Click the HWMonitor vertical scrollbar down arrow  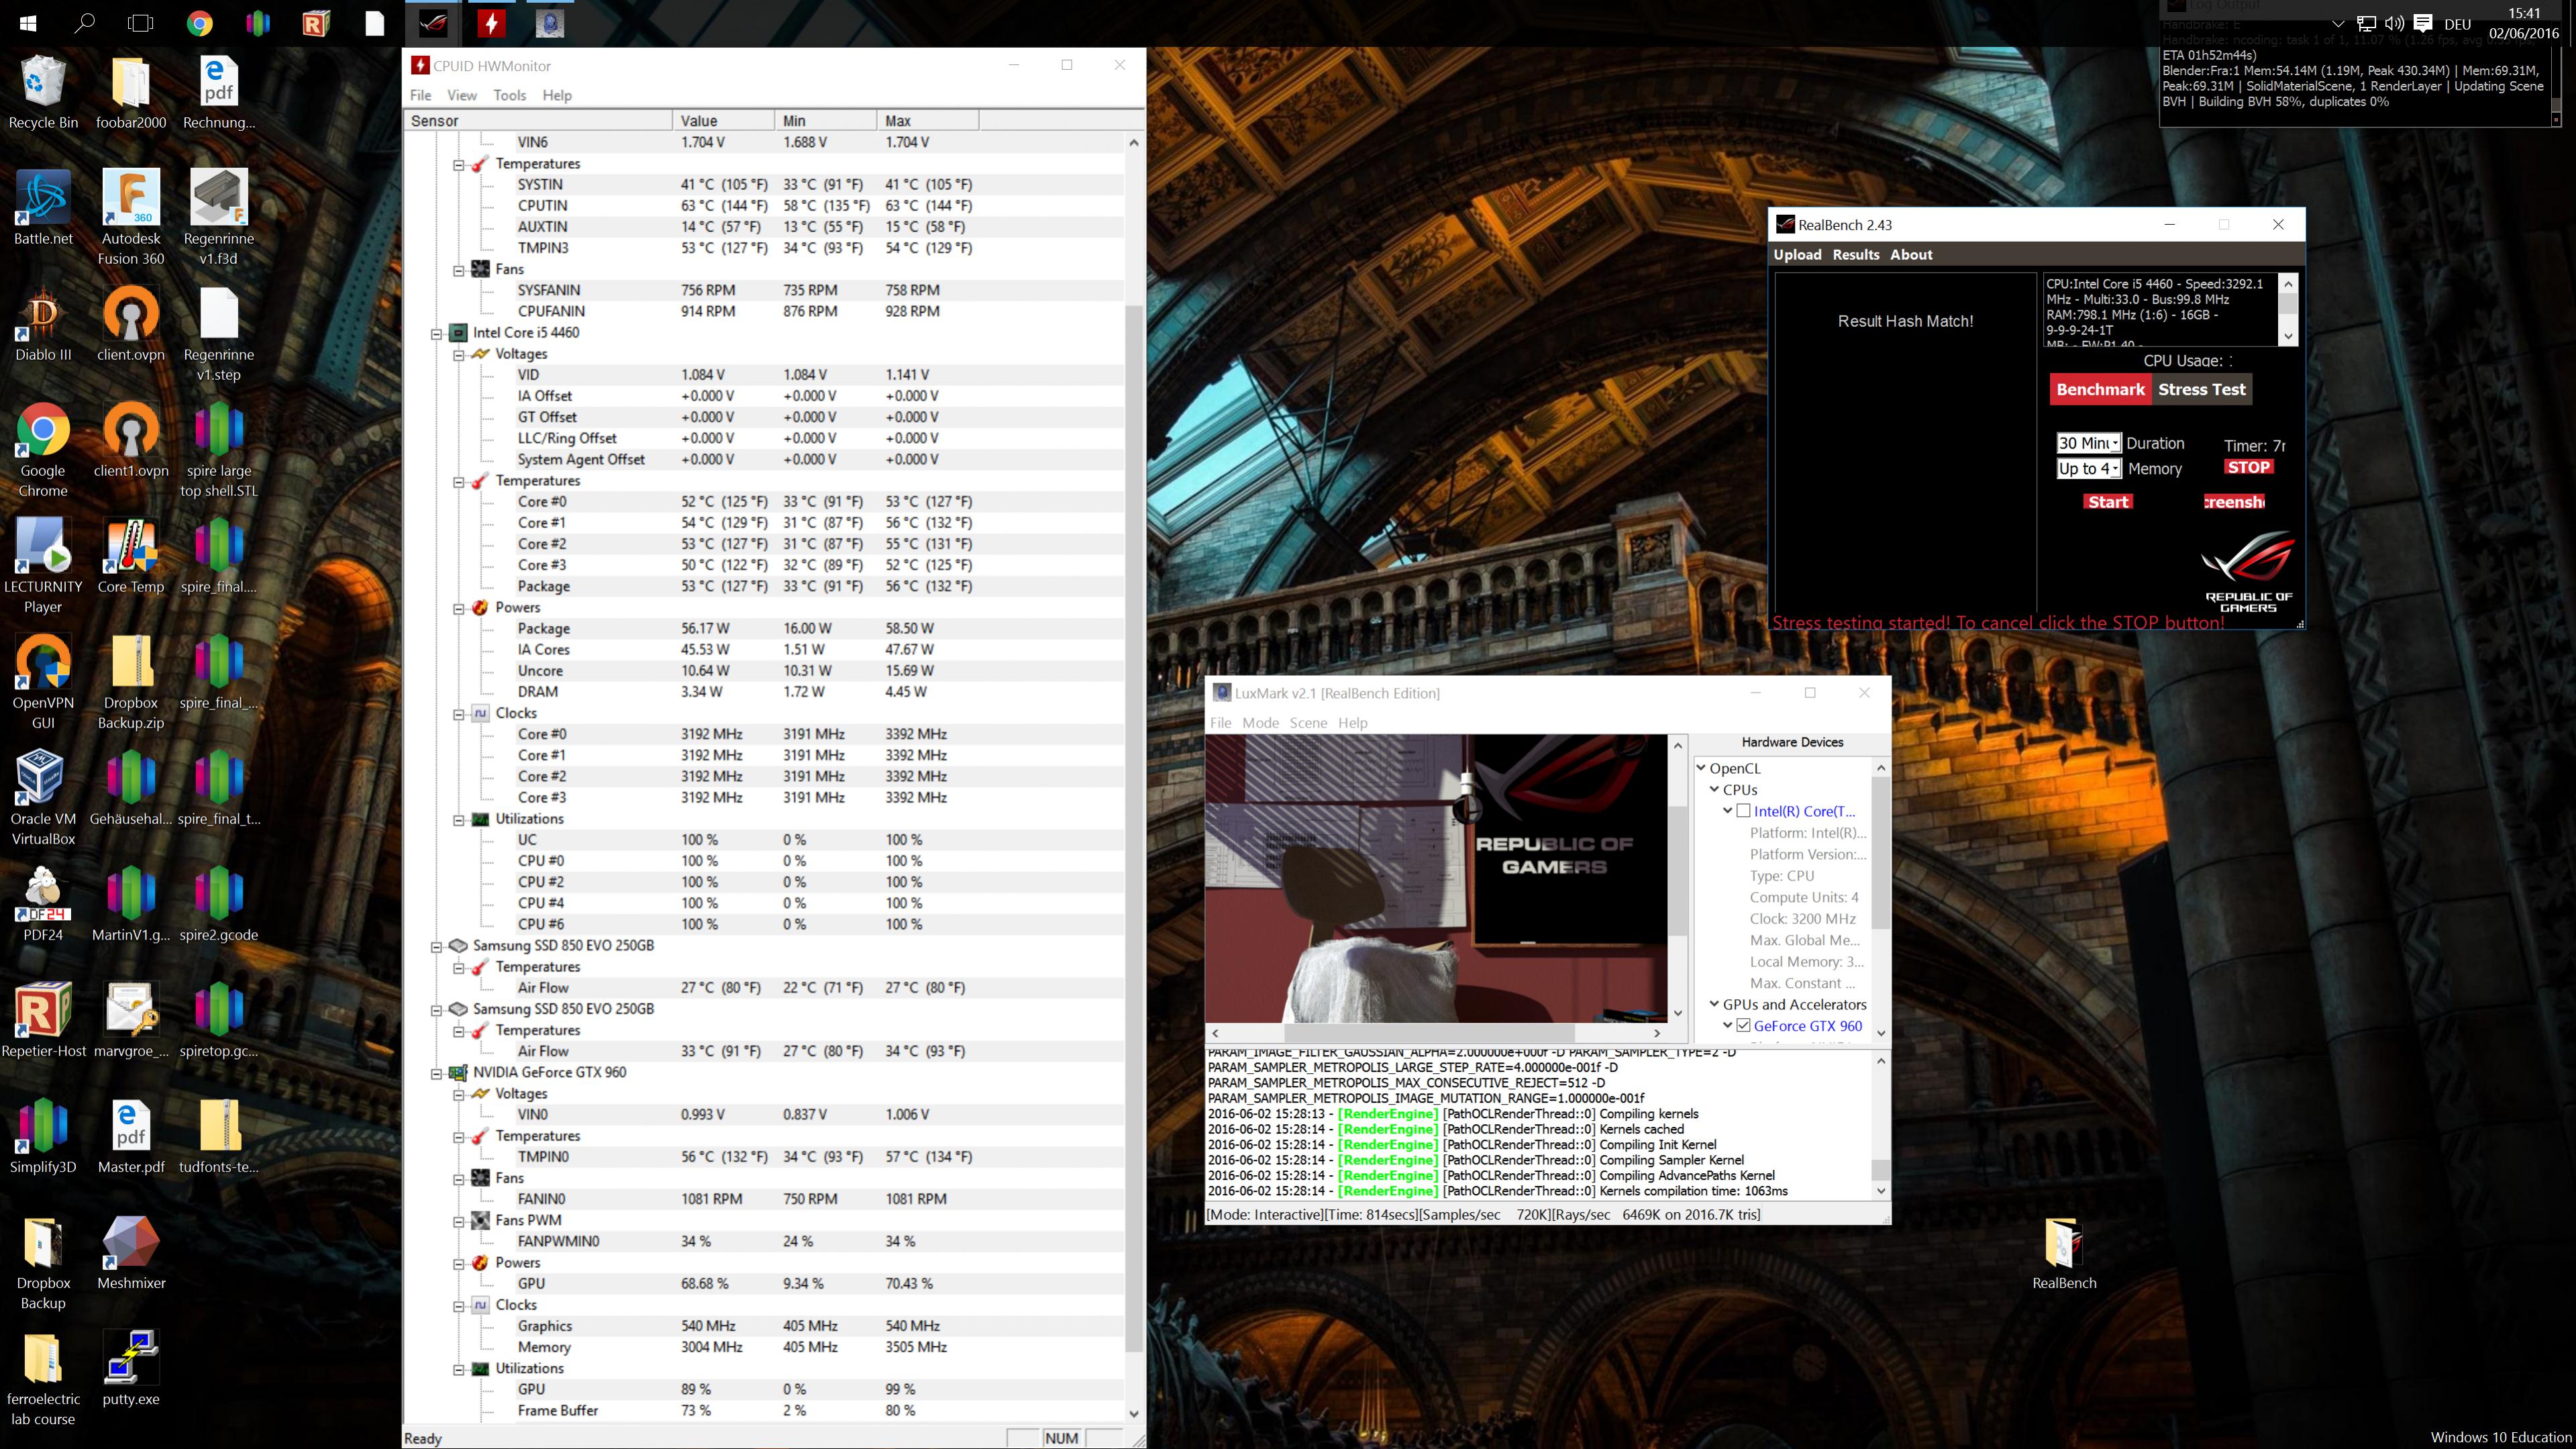1133,1413
